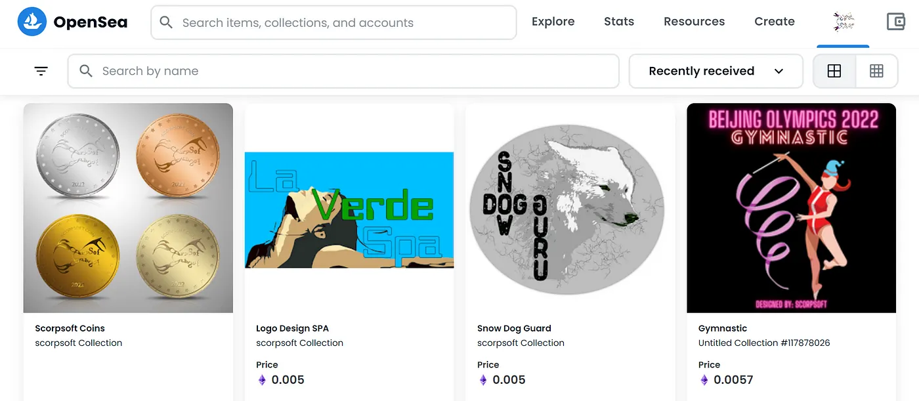Open the Resources menu
The image size is (919, 401).
pyautogui.click(x=694, y=22)
